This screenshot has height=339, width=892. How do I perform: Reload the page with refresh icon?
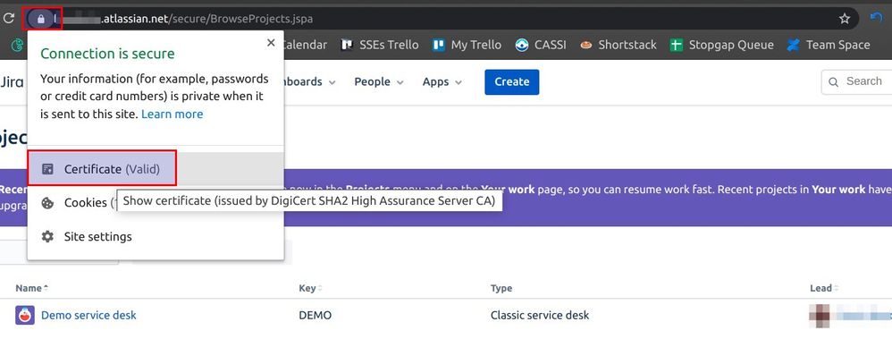9,18
